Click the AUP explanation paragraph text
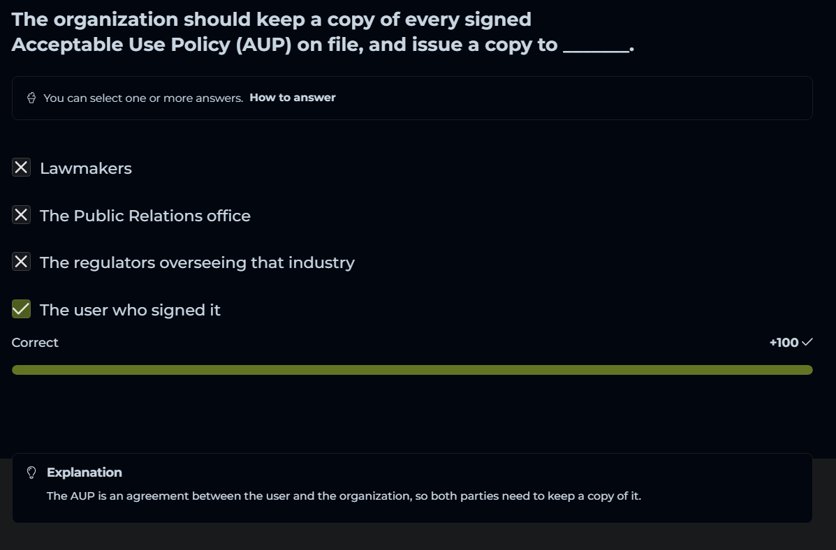The width and height of the screenshot is (836, 550). point(344,496)
